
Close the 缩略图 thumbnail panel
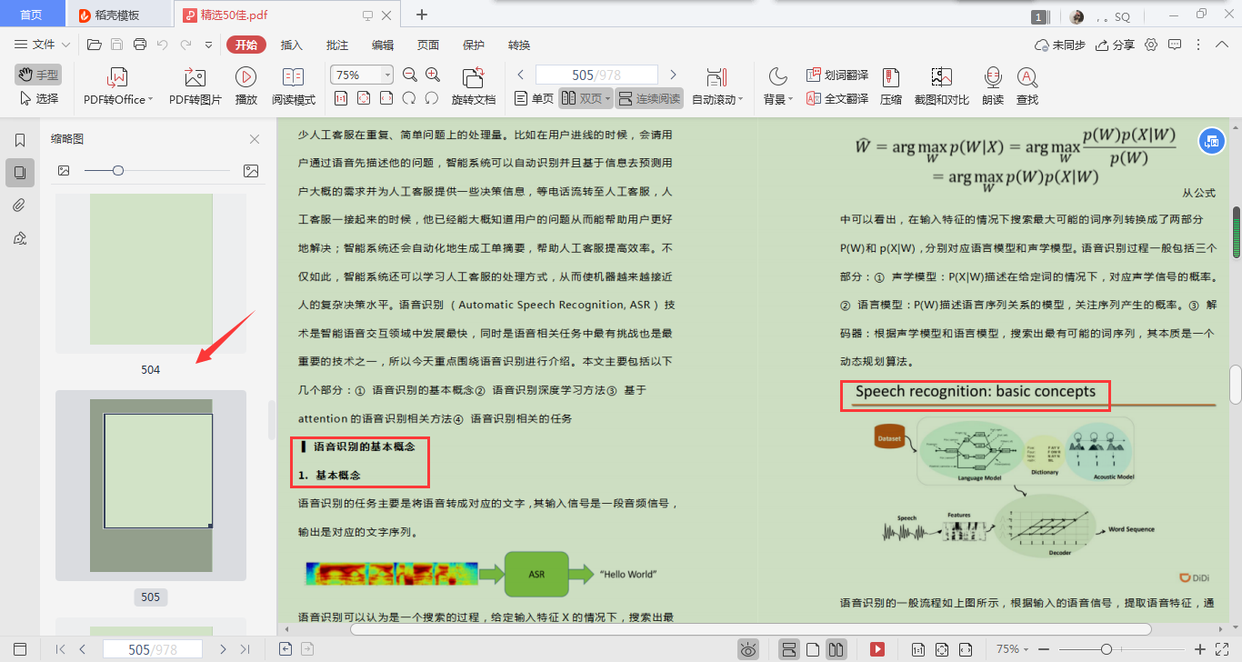(255, 139)
